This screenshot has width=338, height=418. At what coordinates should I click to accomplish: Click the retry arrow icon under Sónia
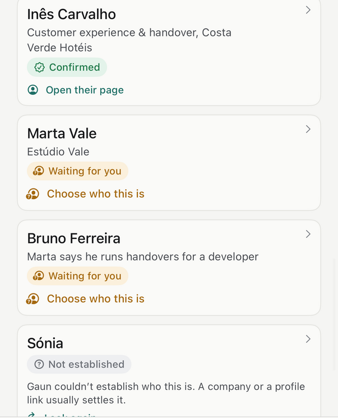pyautogui.click(x=31, y=415)
